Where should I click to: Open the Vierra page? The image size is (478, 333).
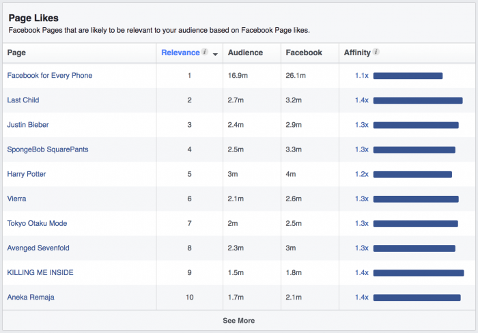tap(17, 199)
